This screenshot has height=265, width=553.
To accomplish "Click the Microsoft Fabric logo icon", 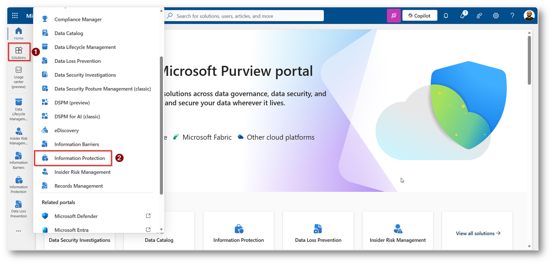I will pos(176,137).
